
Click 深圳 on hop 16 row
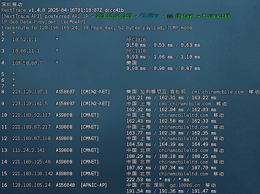159,185
